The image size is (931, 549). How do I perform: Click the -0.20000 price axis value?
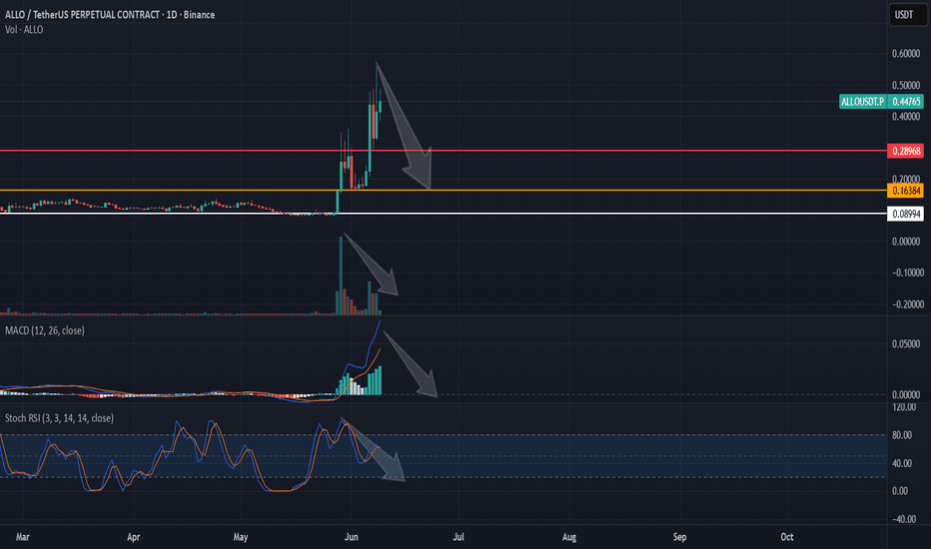[x=907, y=304]
